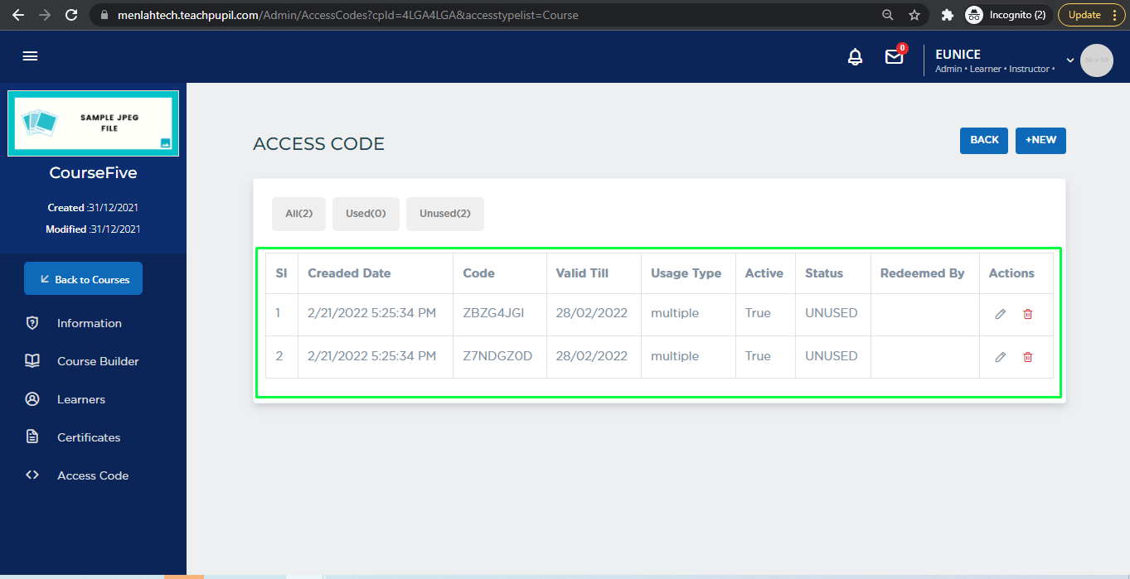Viewport: 1130px width, 579px height.
Task: Click the CourseFive sample JPEG thumbnail
Action: point(93,123)
